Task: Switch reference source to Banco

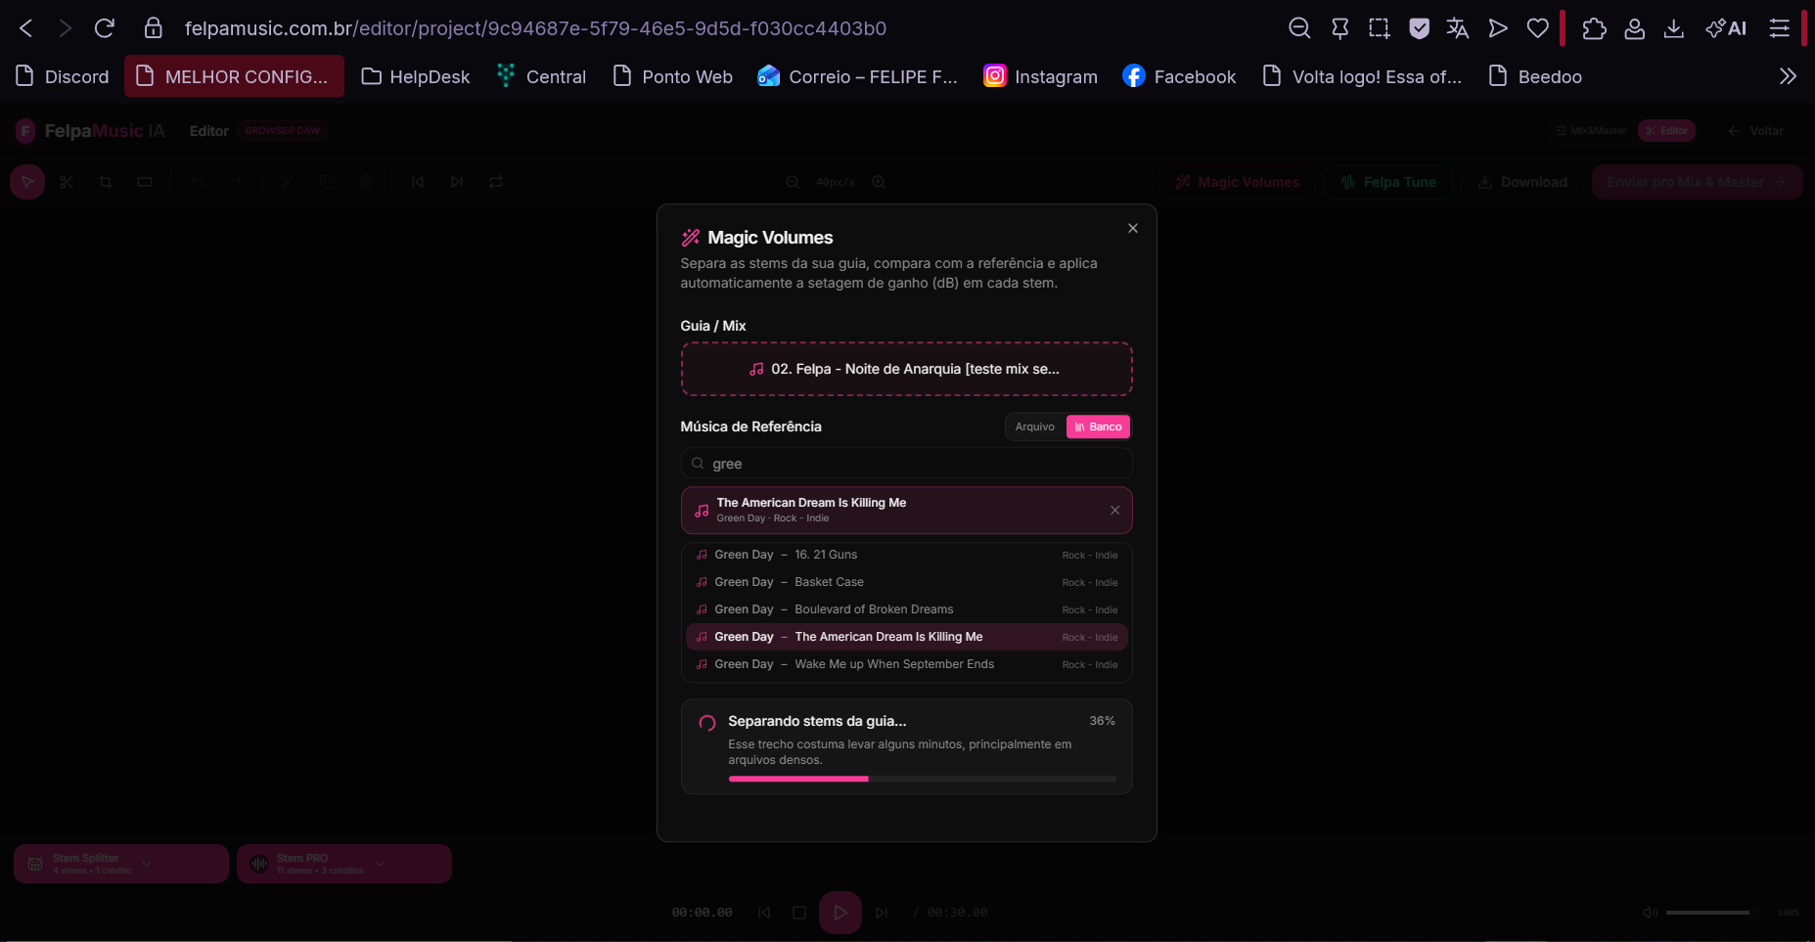Action: [x=1098, y=426]
